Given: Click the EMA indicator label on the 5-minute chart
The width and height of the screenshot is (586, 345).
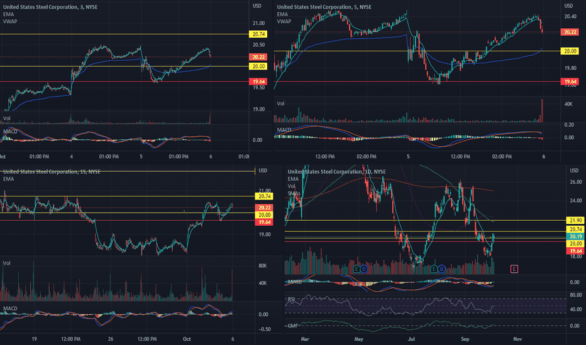Looking at the screenshot, I should point(282,14).
